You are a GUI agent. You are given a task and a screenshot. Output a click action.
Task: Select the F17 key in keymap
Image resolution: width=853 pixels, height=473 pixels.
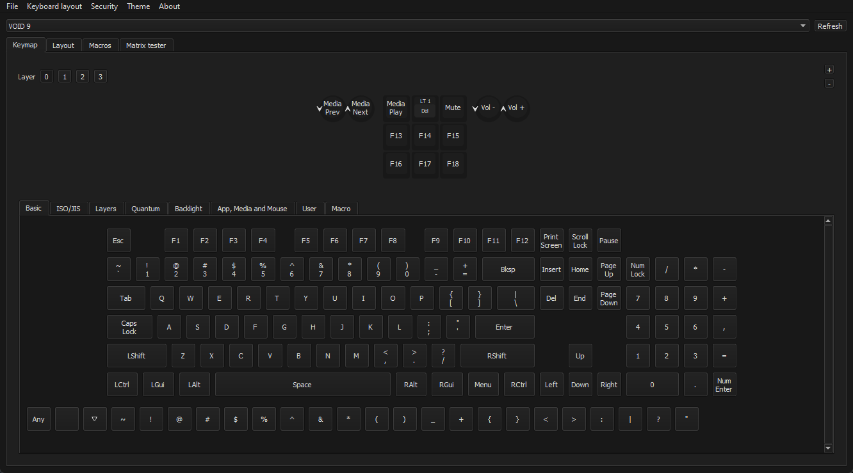[425, 164]
